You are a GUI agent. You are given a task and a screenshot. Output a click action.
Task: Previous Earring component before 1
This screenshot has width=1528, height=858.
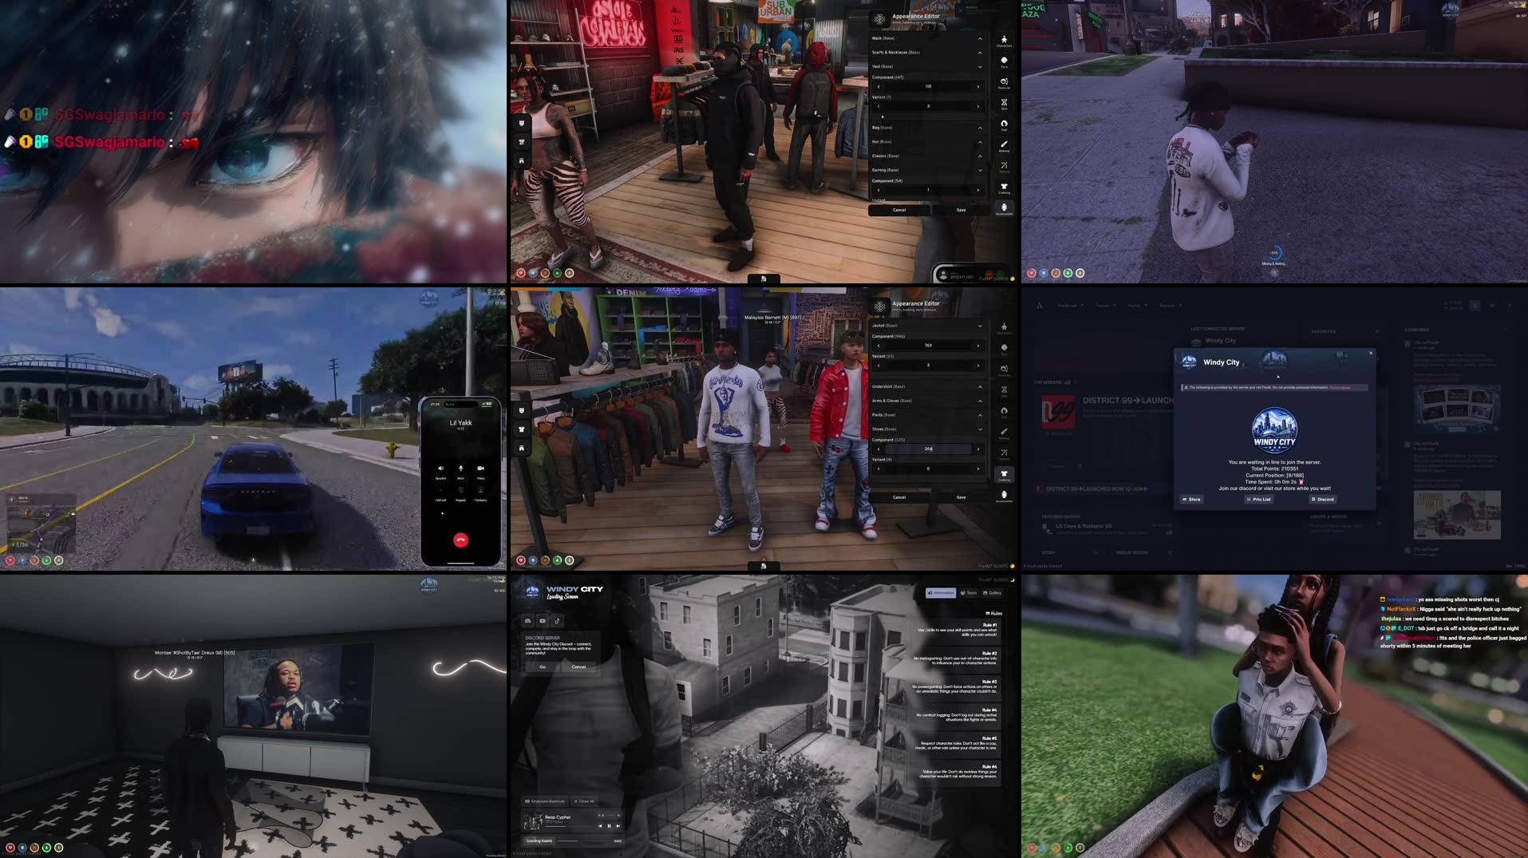coord(879,190)
